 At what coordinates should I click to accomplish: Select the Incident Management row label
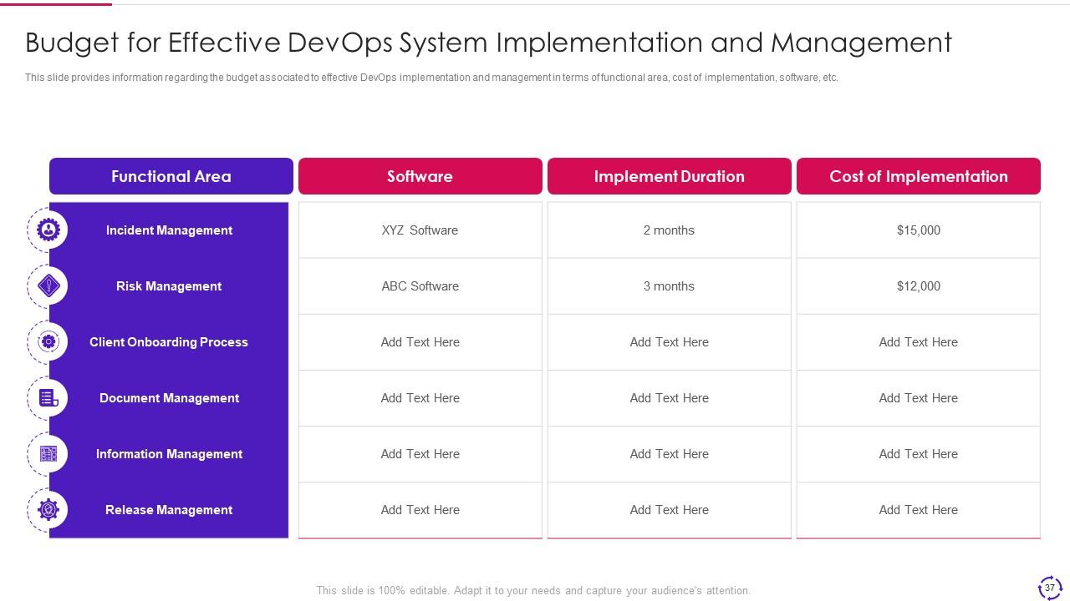169,230
